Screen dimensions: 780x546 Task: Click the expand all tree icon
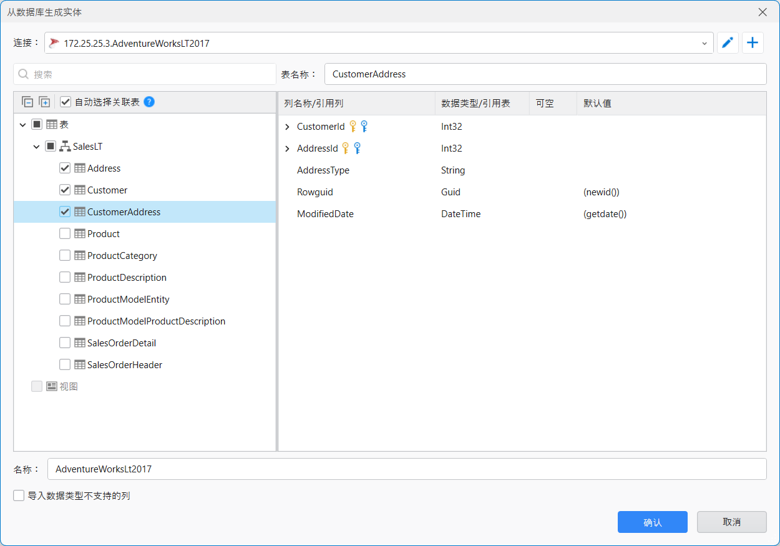(44, 102)
